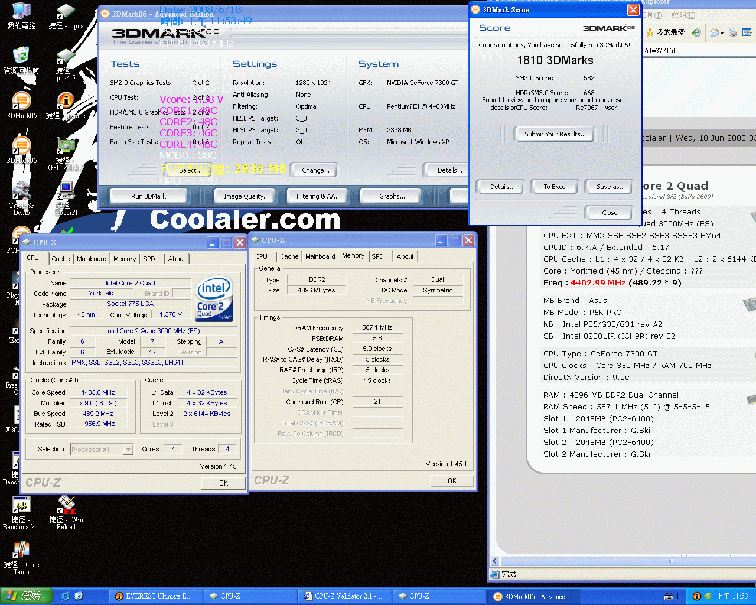Launch Internet Explorer from quick launch
Screen dimensions: 756x605
66,596
